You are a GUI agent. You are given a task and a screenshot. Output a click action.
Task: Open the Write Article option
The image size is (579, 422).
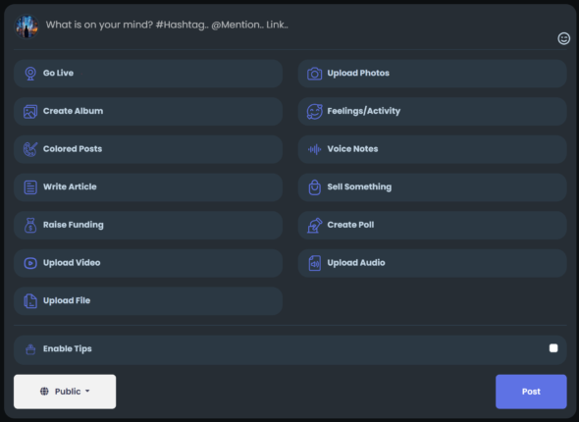coord(148,187)
